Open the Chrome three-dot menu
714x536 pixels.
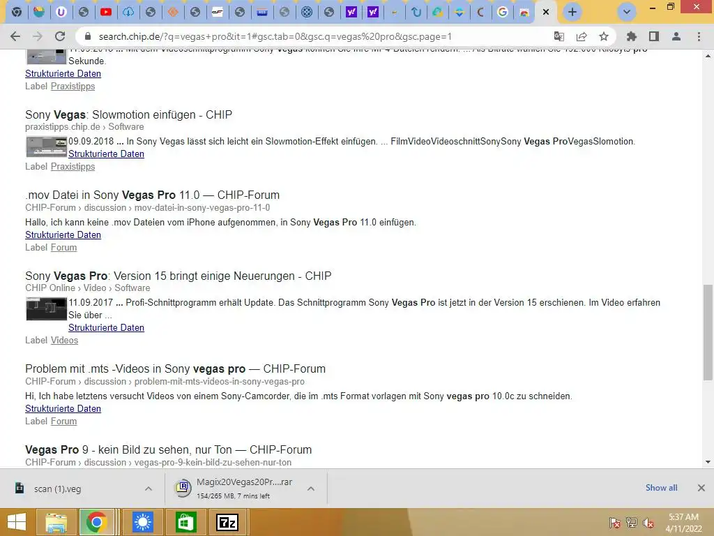coord(699,36)
